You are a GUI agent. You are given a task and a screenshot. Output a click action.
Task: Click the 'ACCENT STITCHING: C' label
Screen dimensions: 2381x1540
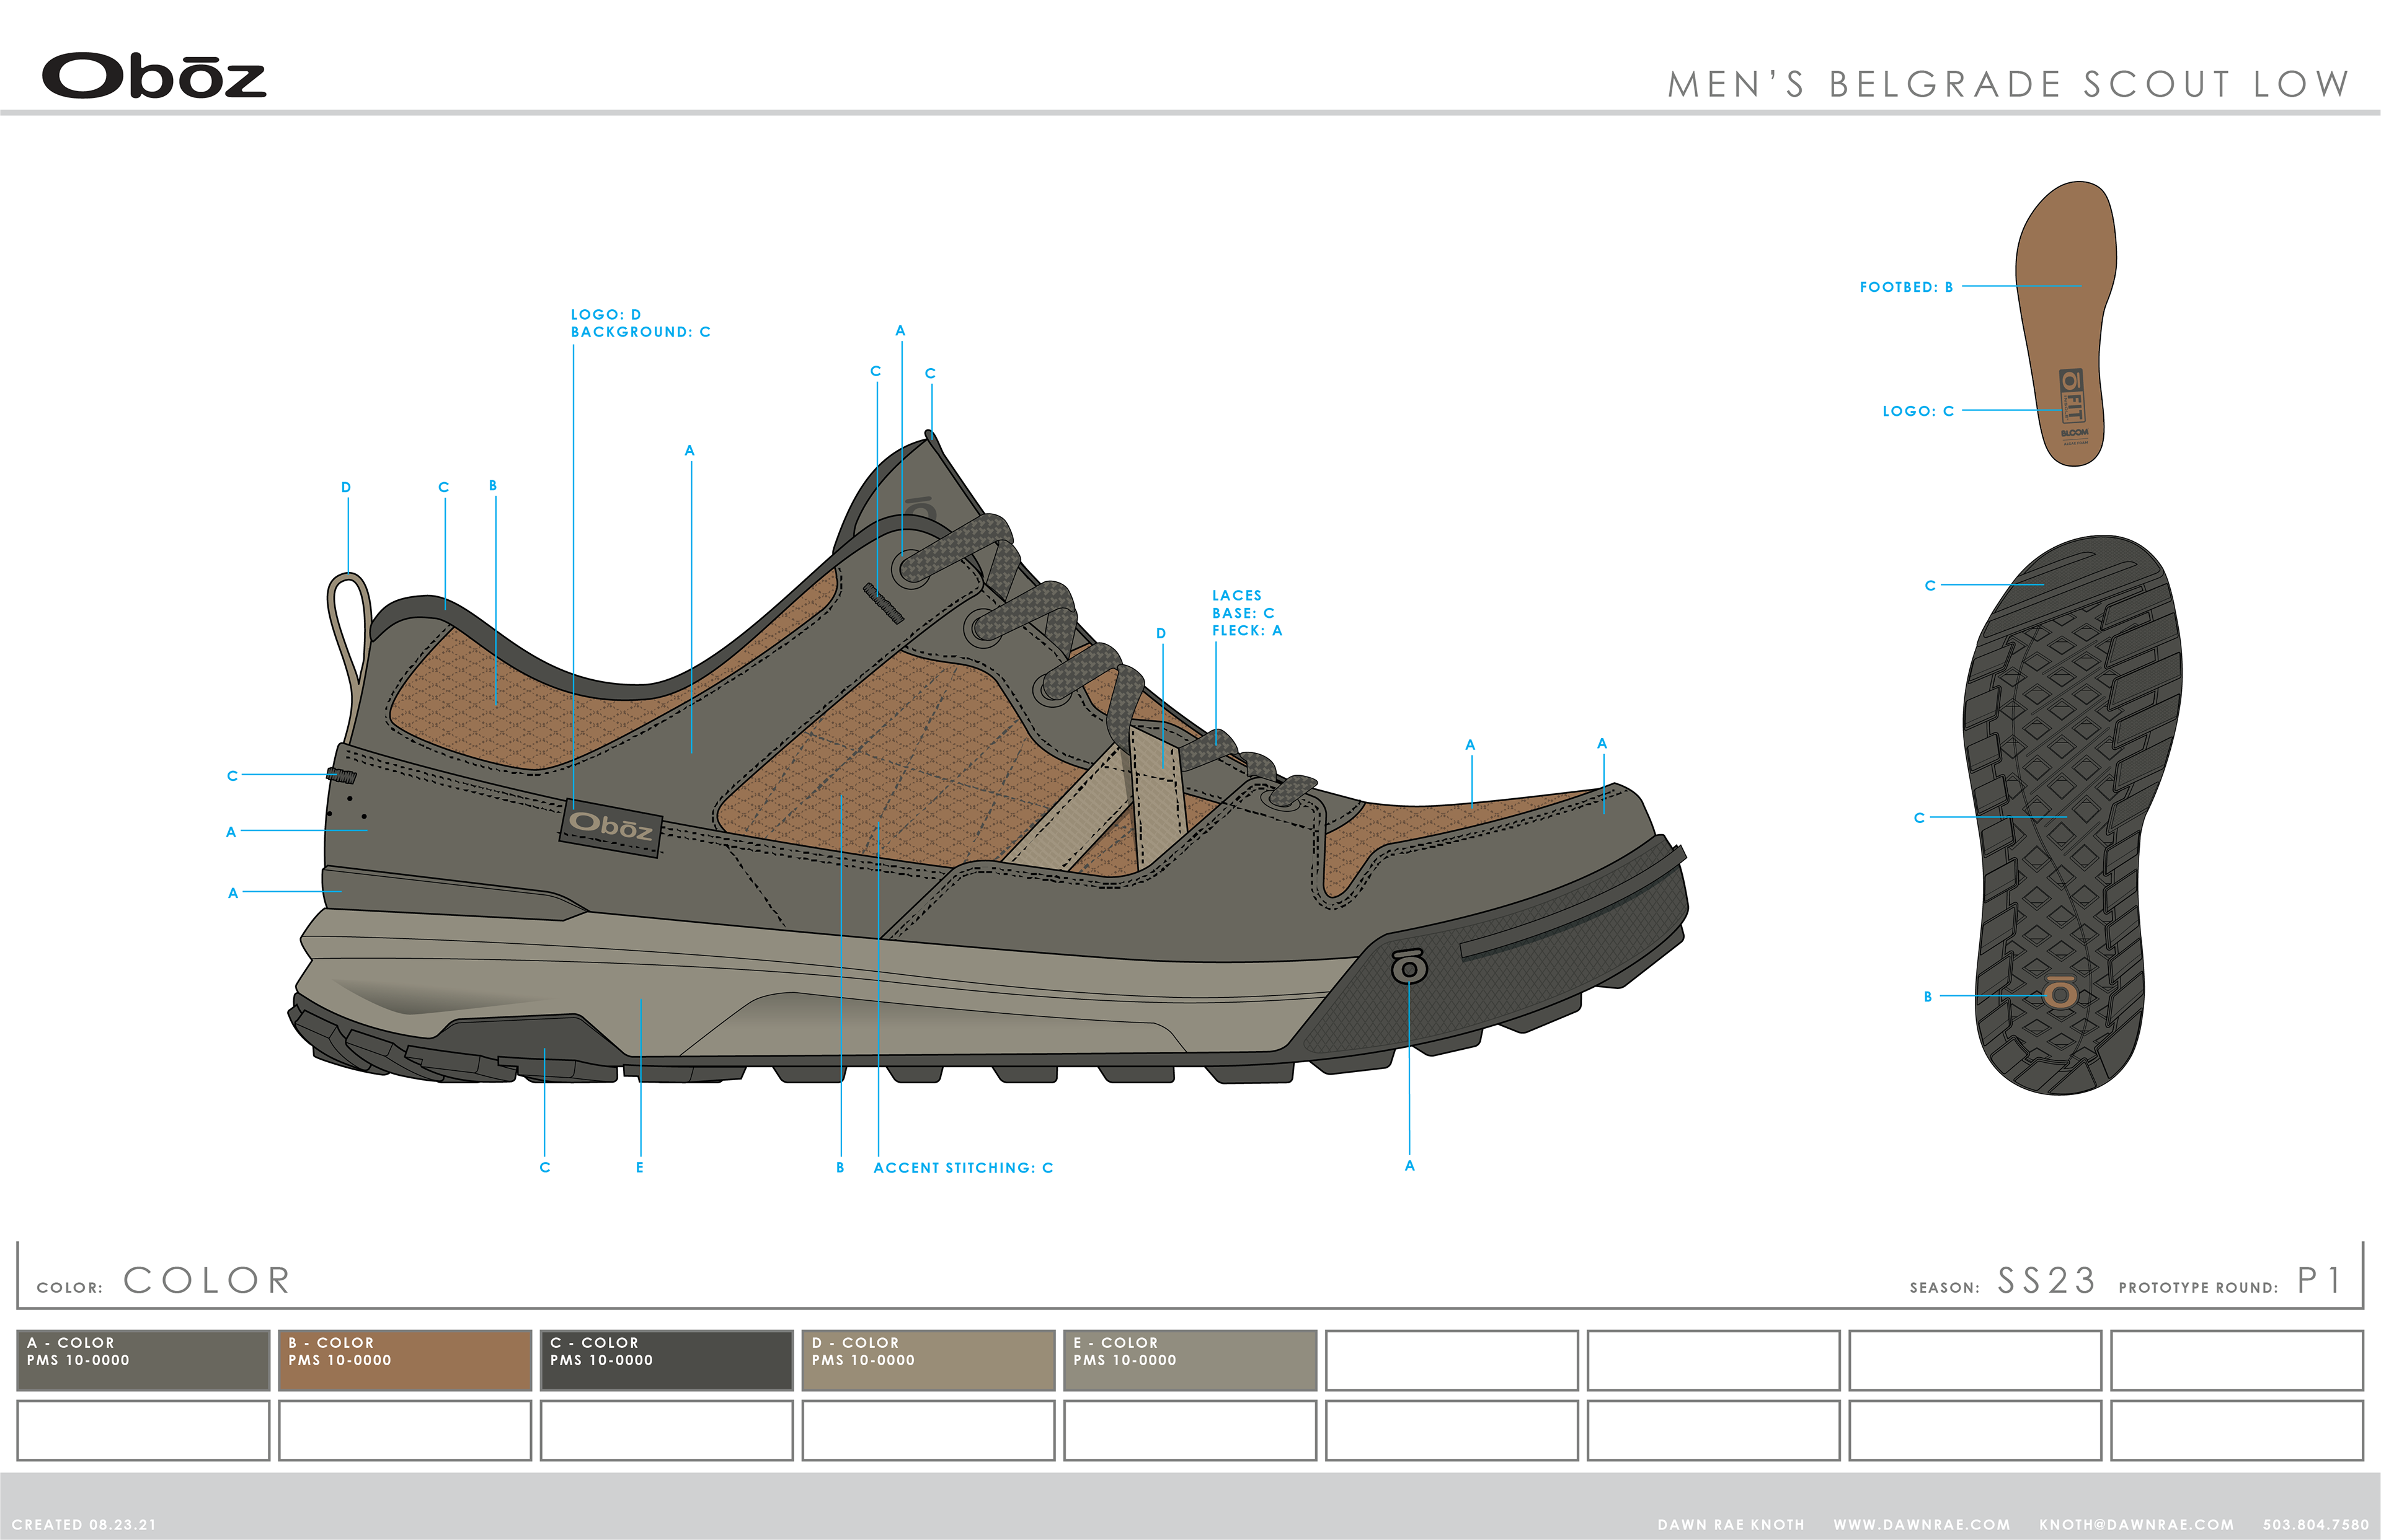click(964, 1167)
